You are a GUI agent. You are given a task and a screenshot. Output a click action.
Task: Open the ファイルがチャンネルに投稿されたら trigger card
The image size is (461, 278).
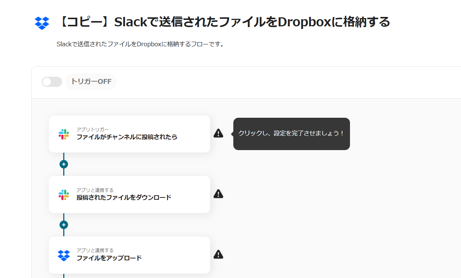coord(129,134)
